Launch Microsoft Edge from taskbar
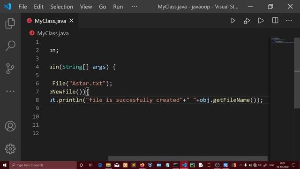The height and width of the screenshot is (169, 300). [x=100, y=165]
